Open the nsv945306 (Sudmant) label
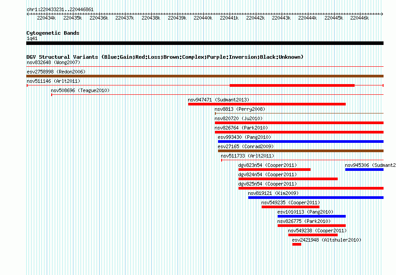The height and width of the screenshot is (275, 396). [370, 165]
